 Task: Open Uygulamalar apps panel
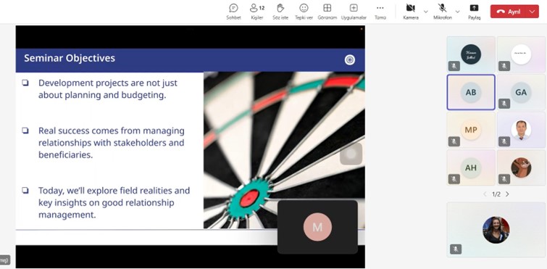tap(354, 12)
